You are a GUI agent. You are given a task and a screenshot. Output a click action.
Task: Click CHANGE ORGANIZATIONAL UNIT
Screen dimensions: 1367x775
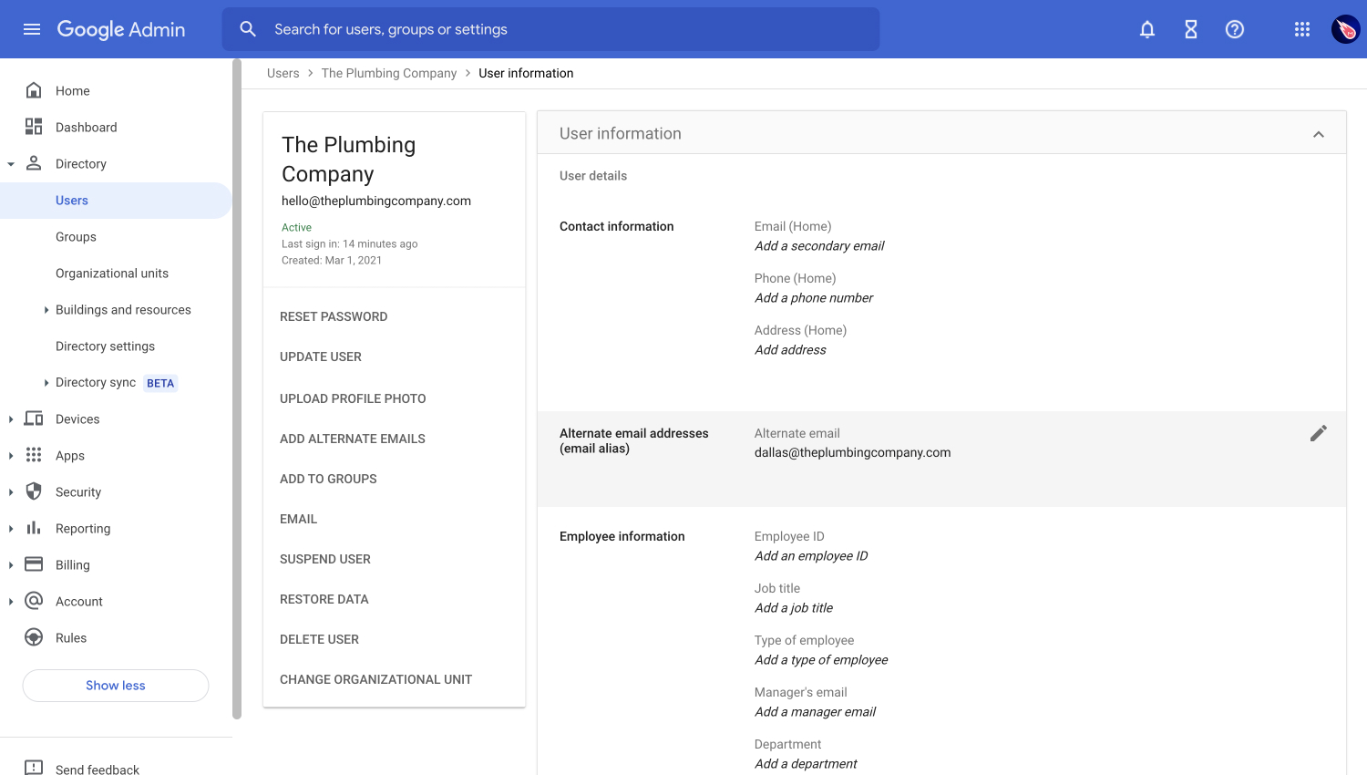click(x=375, y=679)
